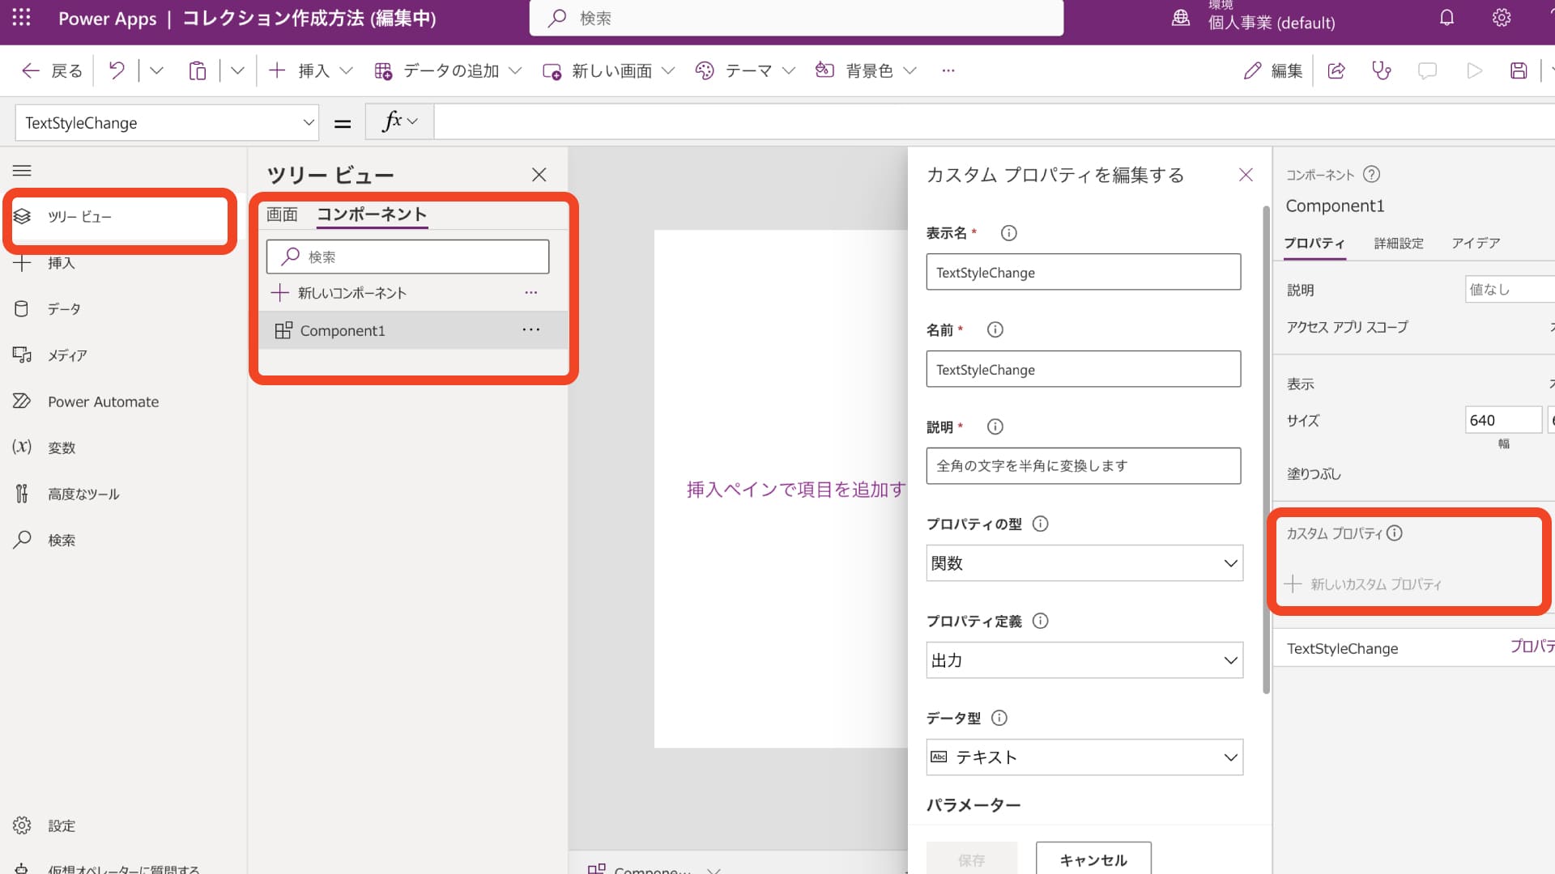This screenshot has height=874, width=1555.
Task: Switch to the 画面 tab in ツリー ビュー
Action: click(282, 214)
